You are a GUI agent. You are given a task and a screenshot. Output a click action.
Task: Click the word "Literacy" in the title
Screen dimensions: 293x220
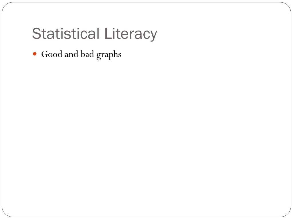(x=130, y=34)
